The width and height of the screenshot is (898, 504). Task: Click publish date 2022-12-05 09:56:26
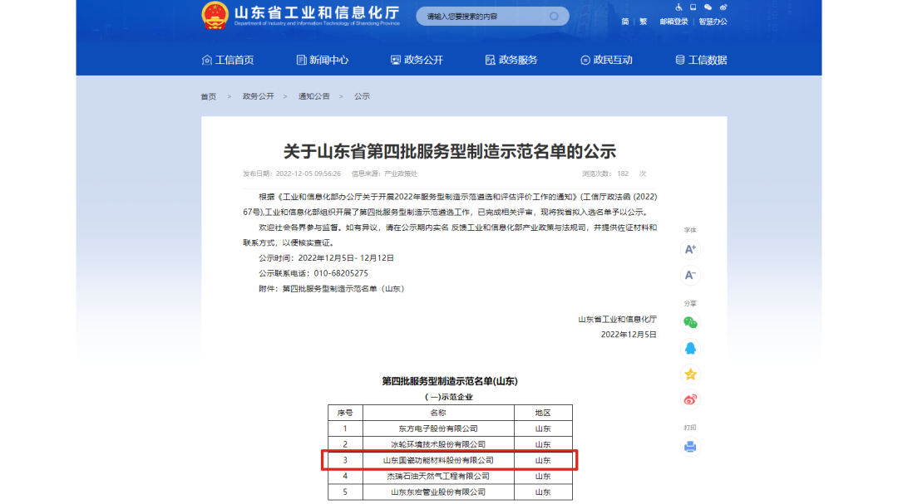pyautogui.click(x=308, y=174)
